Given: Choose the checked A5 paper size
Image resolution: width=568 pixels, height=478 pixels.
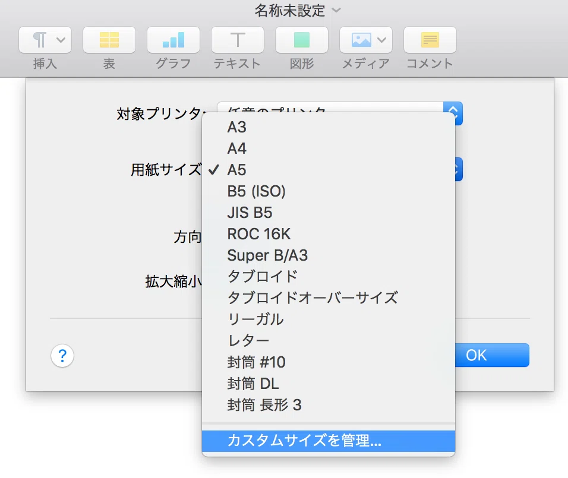Looking at the screenshot, I should click(328, 170).
